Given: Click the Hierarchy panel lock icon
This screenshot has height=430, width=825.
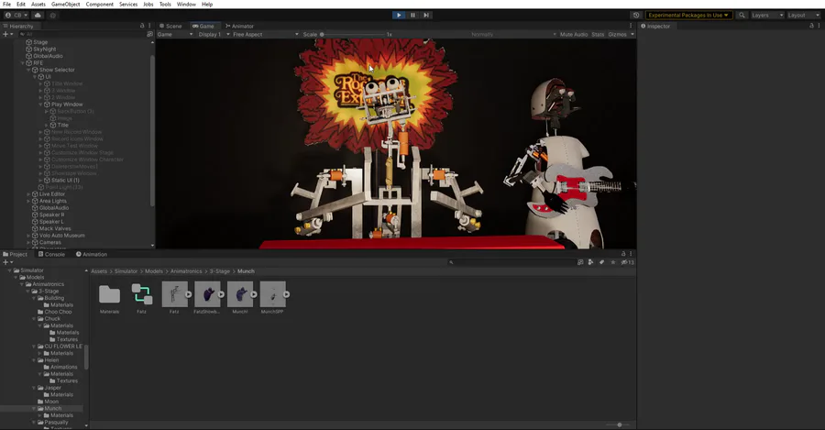Looking at the screenshot, I should click(142, 26).
